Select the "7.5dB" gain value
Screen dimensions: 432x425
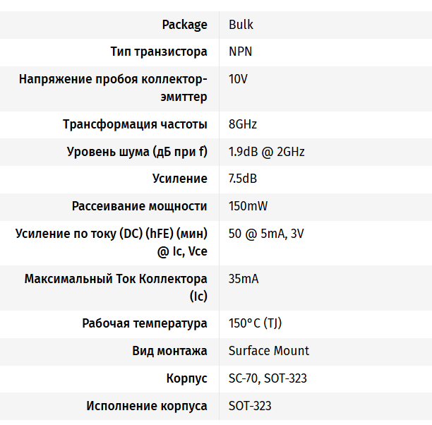pos(243,179)
